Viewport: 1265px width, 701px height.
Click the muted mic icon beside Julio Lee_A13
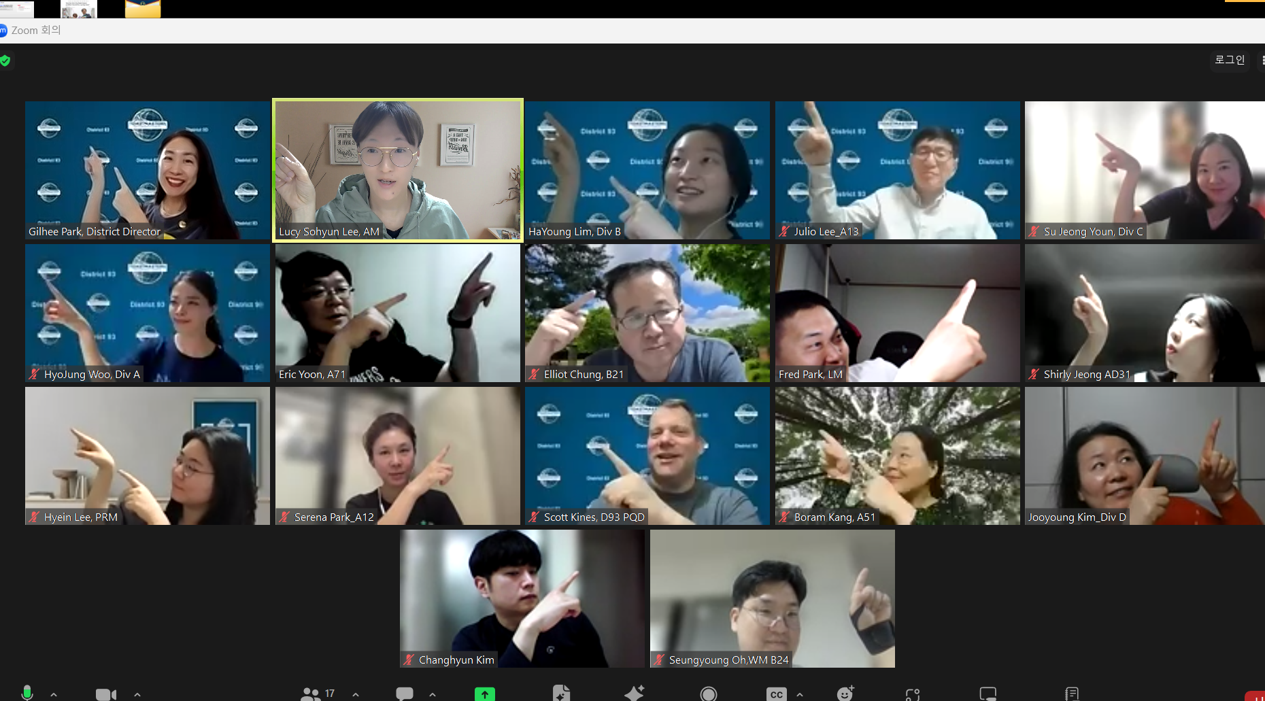coord(784,231)
